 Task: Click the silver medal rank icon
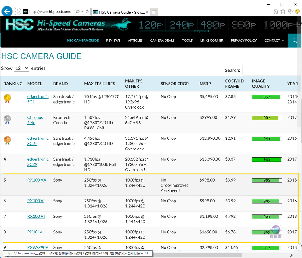7,119
